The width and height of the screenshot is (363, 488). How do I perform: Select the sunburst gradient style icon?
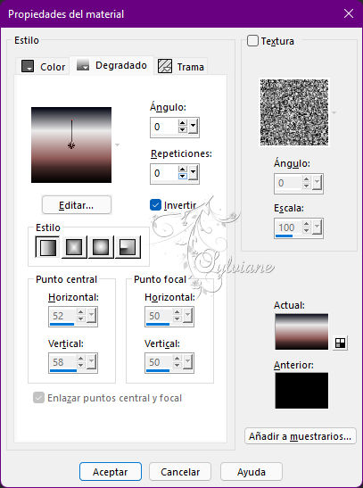pyautogui.click(x=101, y=247)
